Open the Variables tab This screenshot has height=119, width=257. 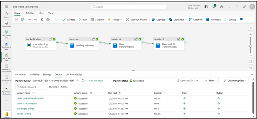pyautogui.click(x=35, y=74)
